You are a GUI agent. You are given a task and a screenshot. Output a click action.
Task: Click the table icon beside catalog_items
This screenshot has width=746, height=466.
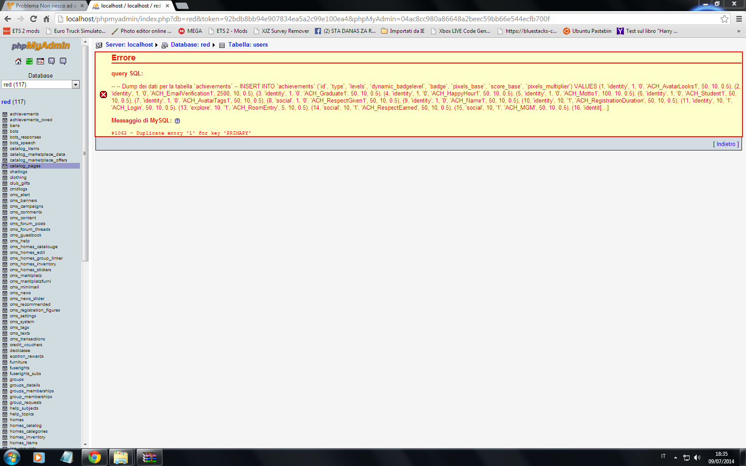5,149
